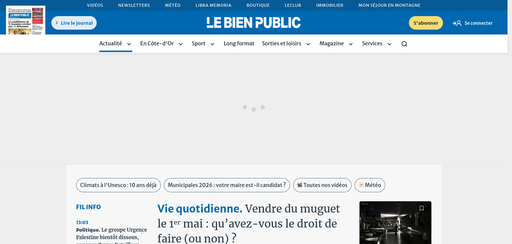Viewport: 512px width, 244px height.
Task: Expand the Sorties et loisirs chevron
Action: 308,44
